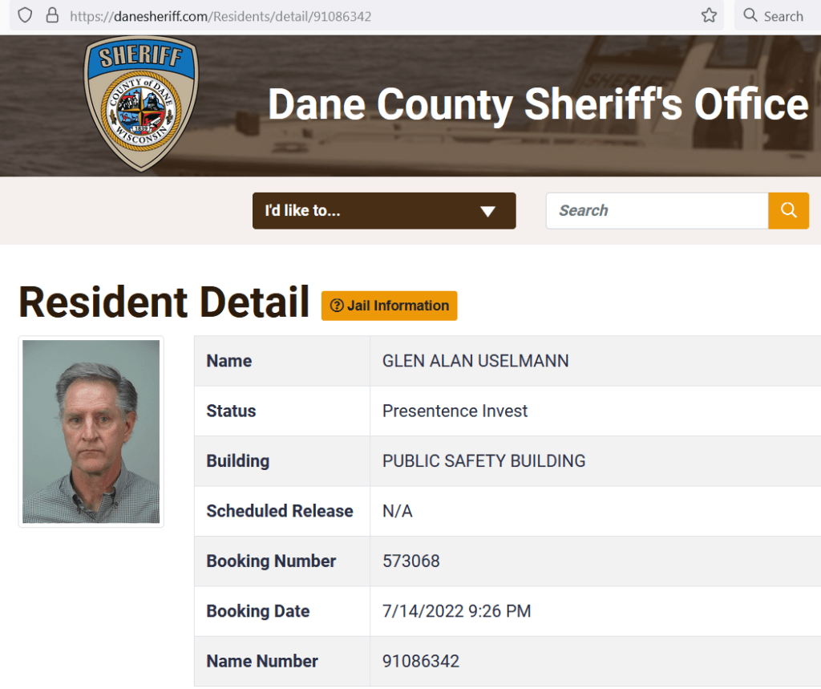Viewport: 821px width, 689px height.
Task: Open the Jail Information button
Action: click(390, 306)
